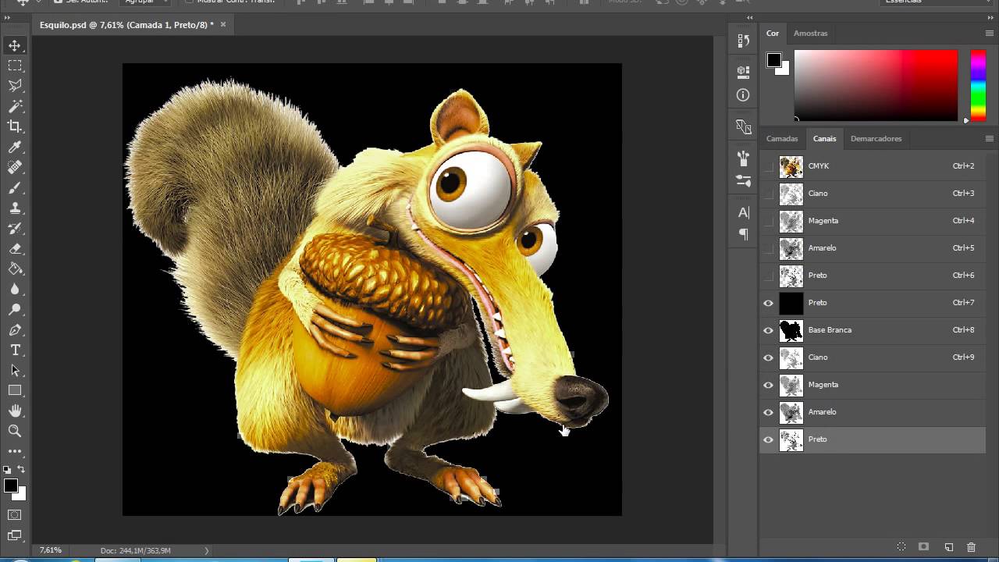
Task: Select the Brush tool
Action: click(15, 187)
